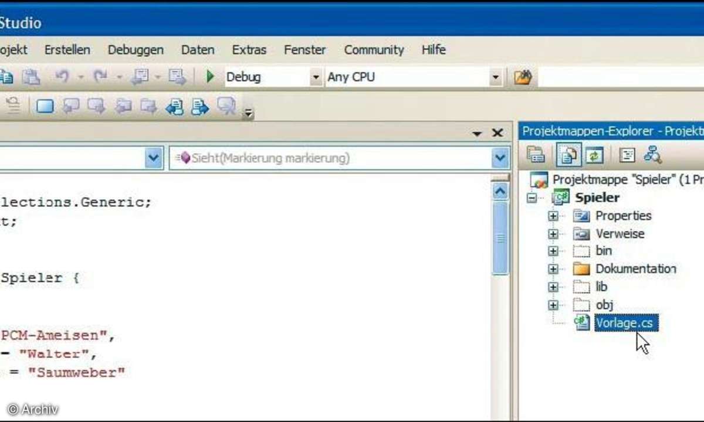This screenshot has width=704, height=422.
Task: Open the Debuggen menu
Action: point(136,50)
